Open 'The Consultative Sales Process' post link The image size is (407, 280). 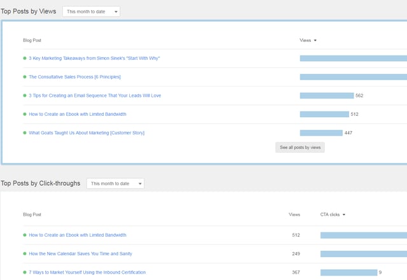coord(74,77)
